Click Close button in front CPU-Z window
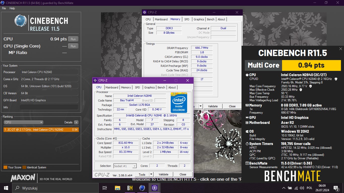 [183, 174]
